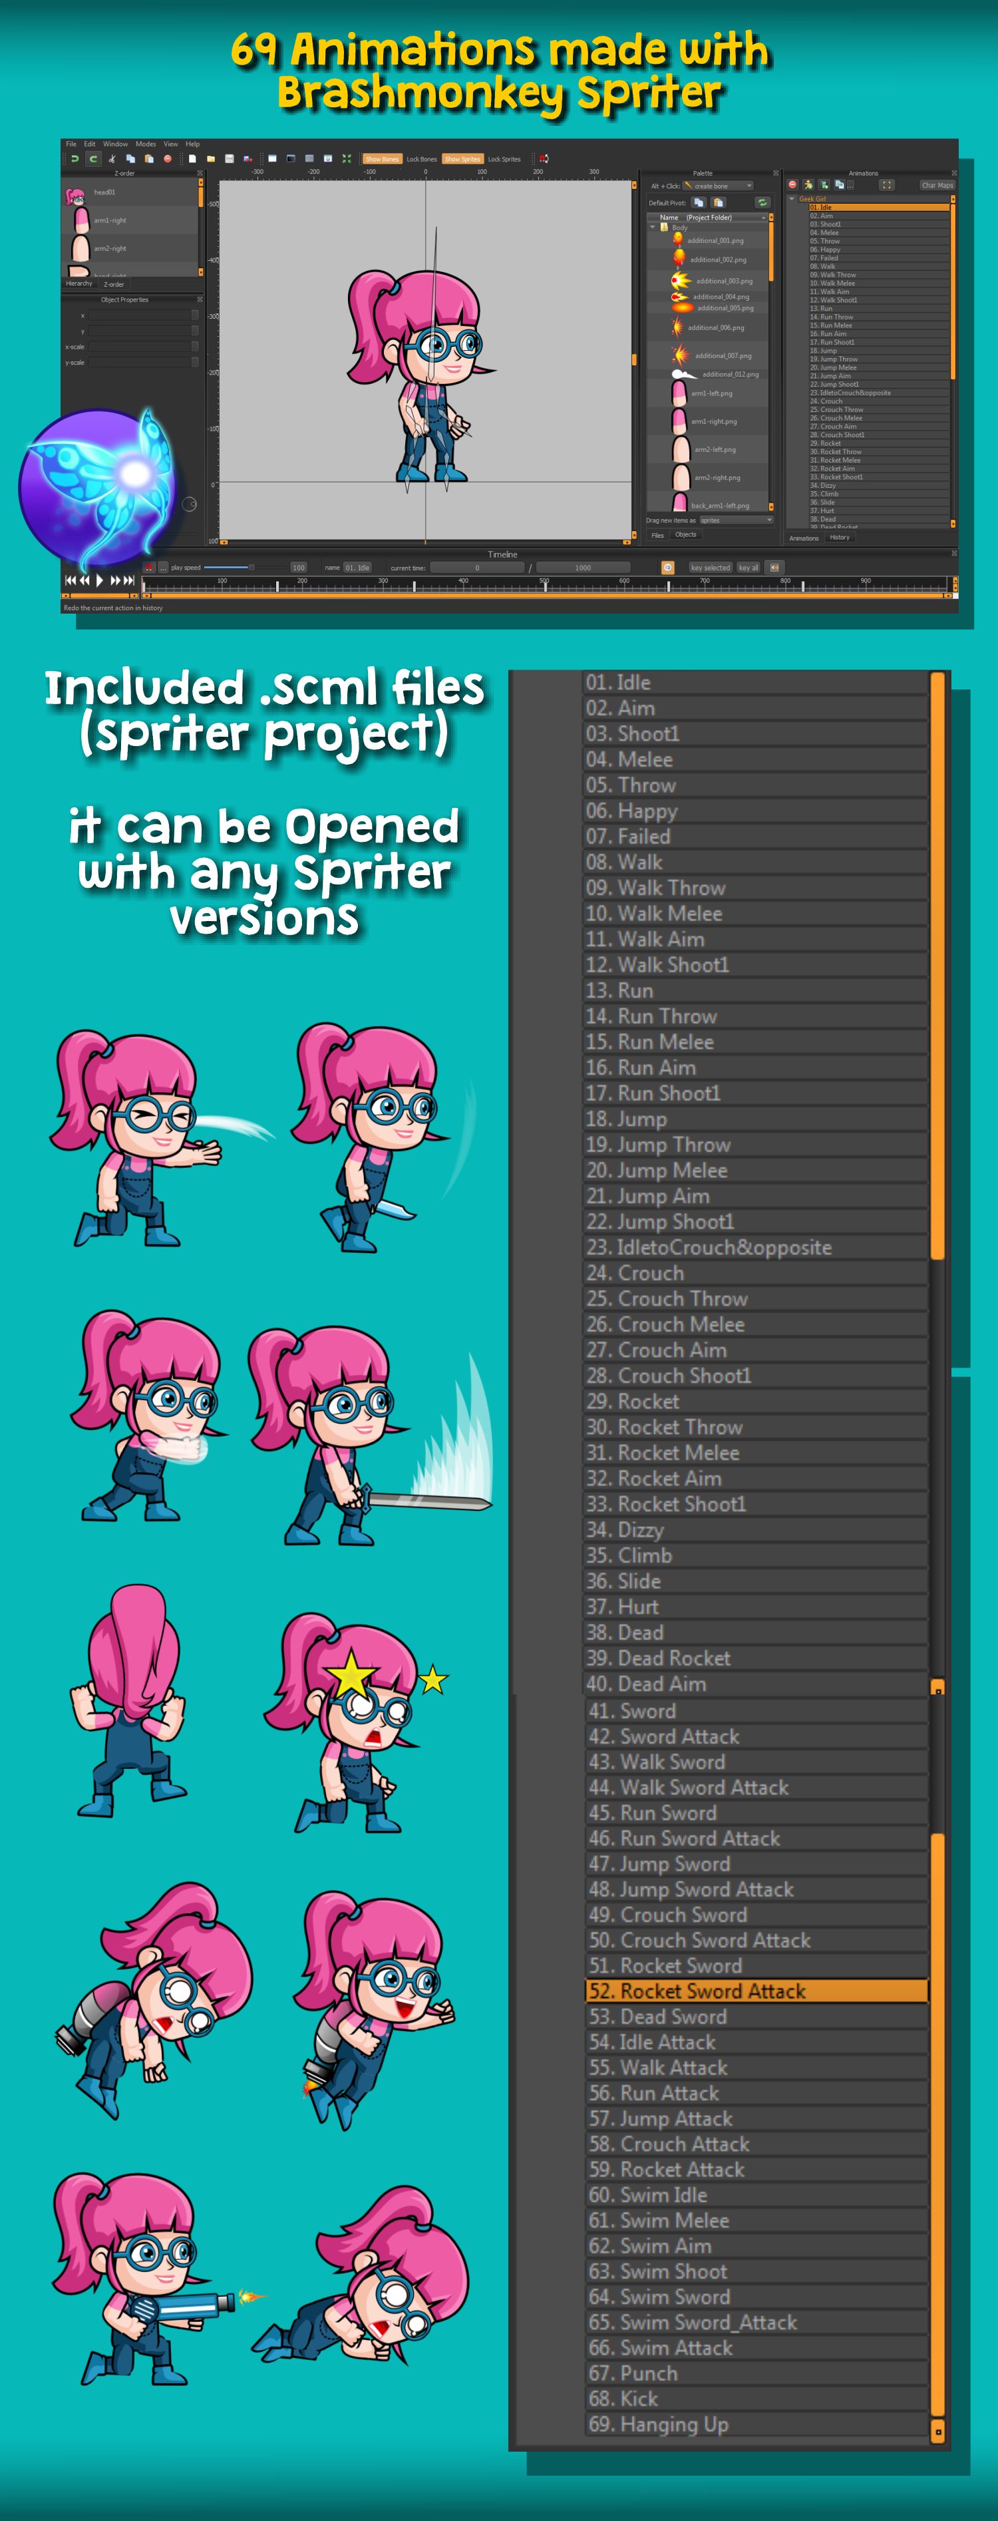Image resolution: width=998 pixels, height=2521 pixels.
Task: Open the Modes menu
Action: (x=146, y=144)
